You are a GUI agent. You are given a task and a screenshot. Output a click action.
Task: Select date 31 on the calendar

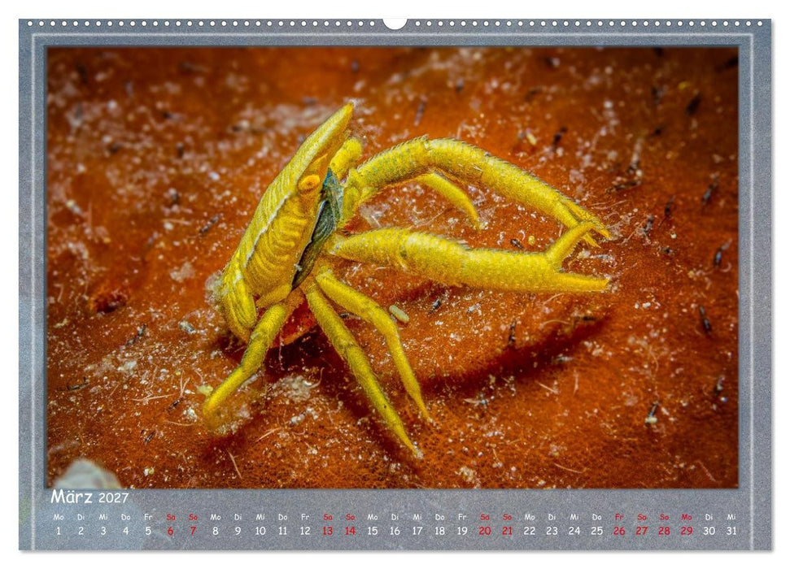pyautogui.click(x=731, y=531)
